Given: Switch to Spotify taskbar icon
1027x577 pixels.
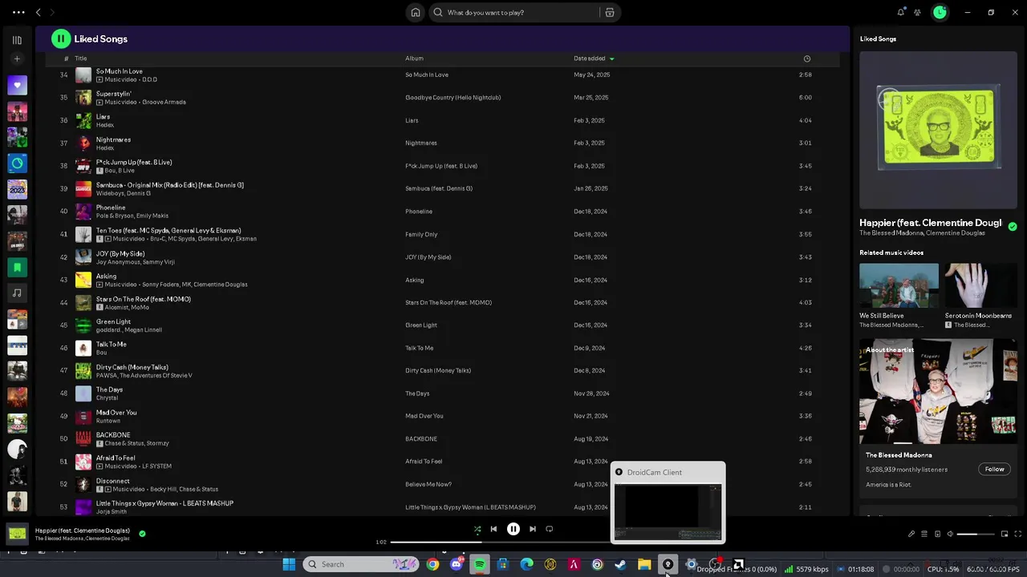Looking at the screenshot, I should coord(480,565).
